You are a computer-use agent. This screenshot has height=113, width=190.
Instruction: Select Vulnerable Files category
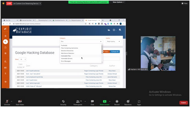(81, 56)
